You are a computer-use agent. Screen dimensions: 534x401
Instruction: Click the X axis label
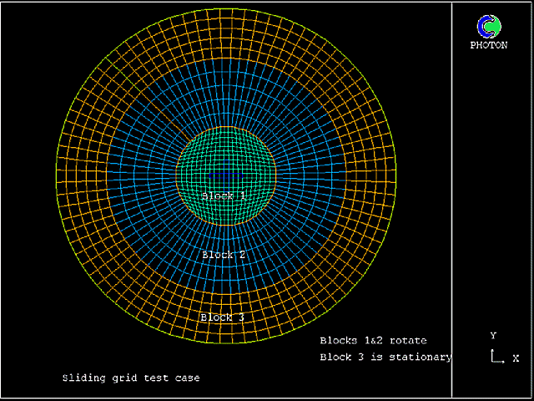click(x=516, y=358)
